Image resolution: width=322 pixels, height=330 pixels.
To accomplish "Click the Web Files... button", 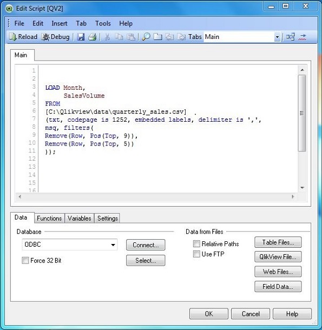I will pyautogui.click(x=278, y=272).
